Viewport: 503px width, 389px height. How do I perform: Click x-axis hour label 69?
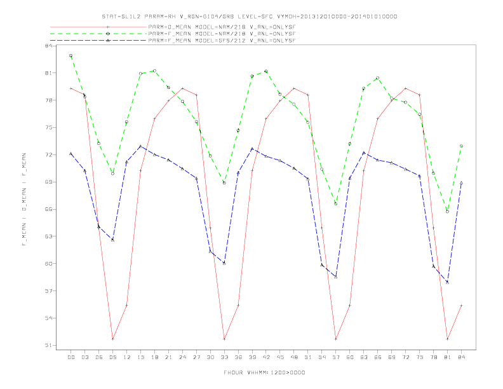coord(392,357)
